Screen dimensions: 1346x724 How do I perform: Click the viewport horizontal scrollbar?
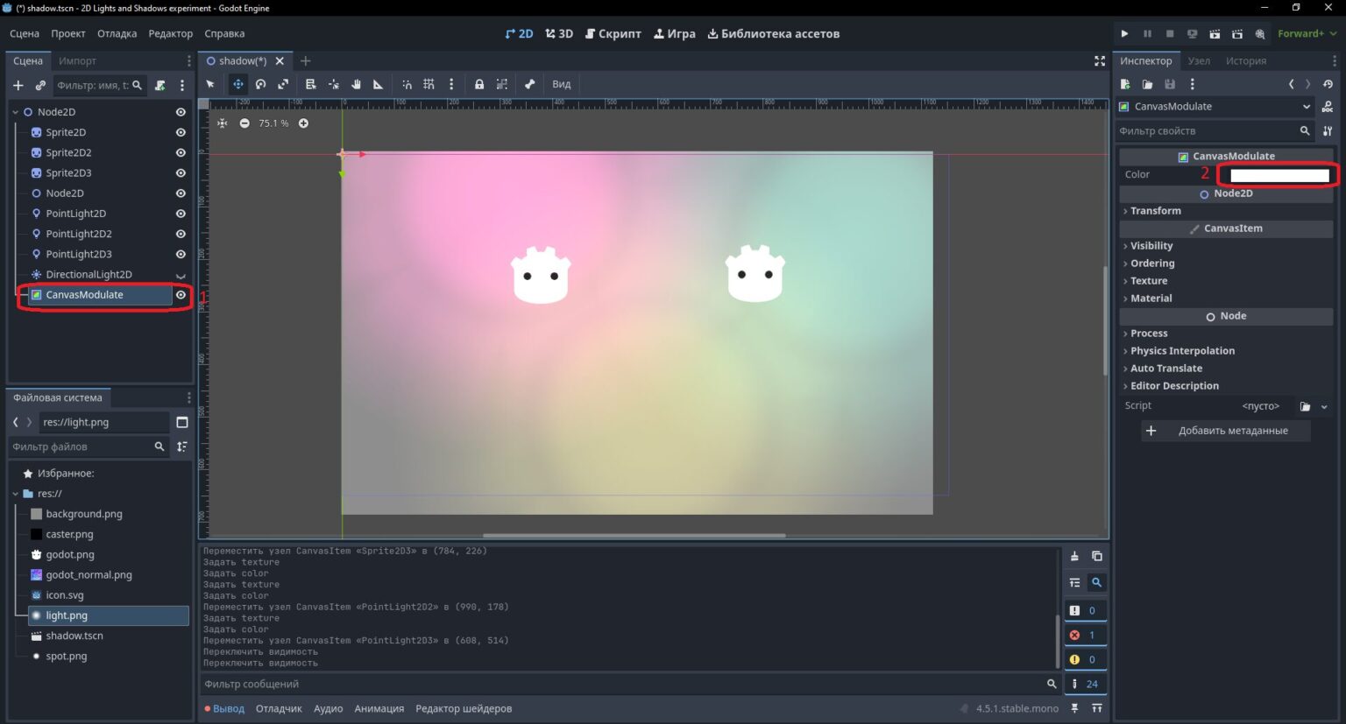(634, 535)
